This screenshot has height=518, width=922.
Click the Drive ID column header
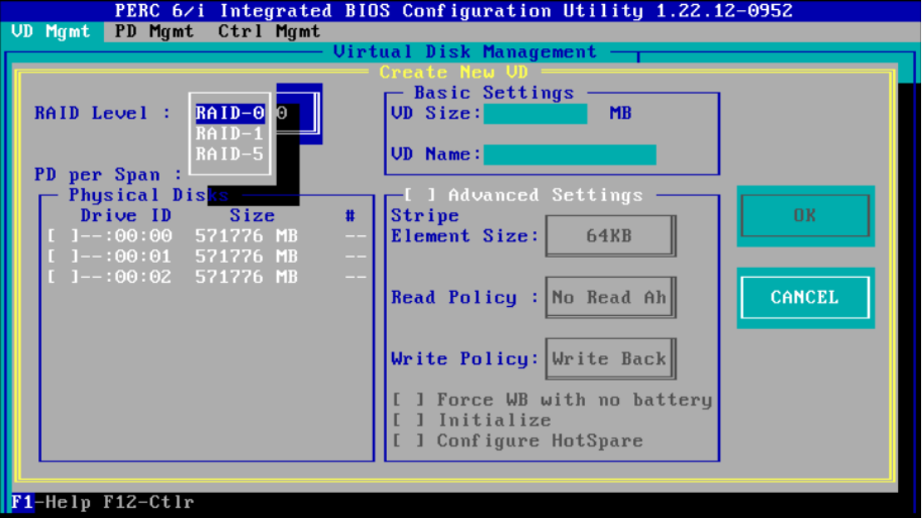tap(126, 215)
